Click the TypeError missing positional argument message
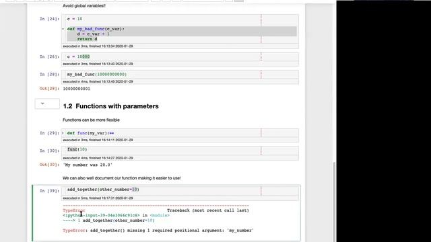Viewport: 431px width, 242px height. click(x=158, y=231)
